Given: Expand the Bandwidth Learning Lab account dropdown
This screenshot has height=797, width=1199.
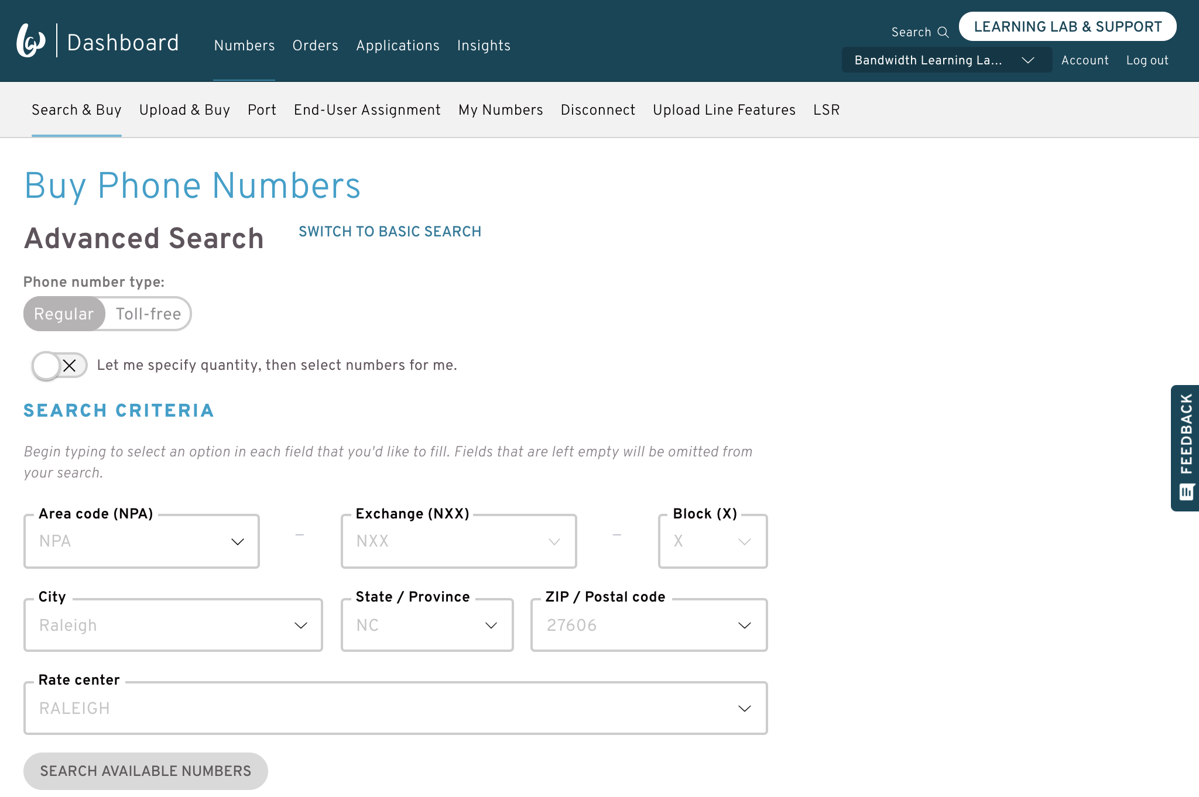Looking at the screenshot, I should 946,60.
